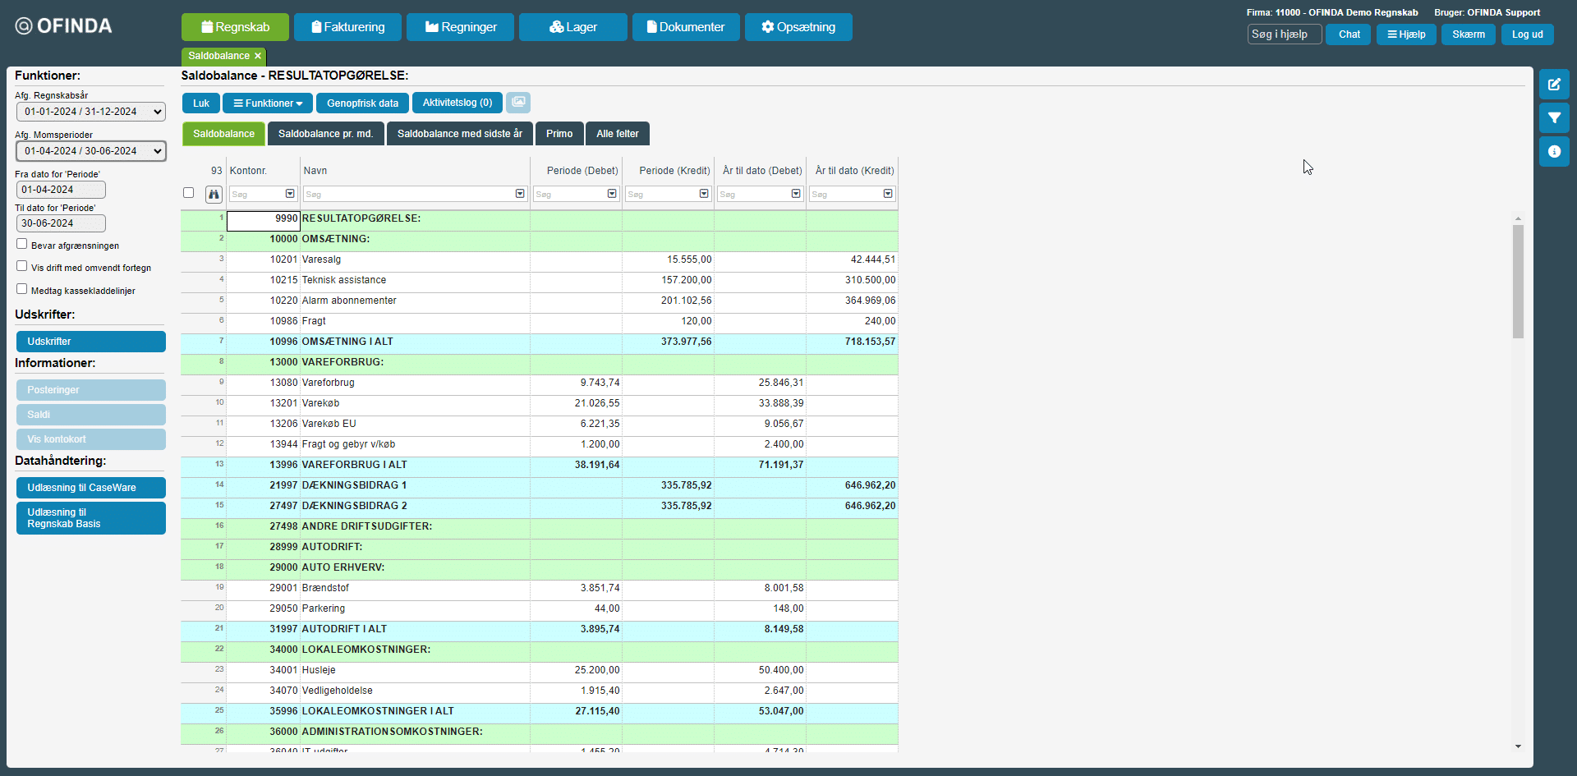Close the Saldobalance tab with the X
Viewport: 1577px width, 776px height.
point(258,56)
